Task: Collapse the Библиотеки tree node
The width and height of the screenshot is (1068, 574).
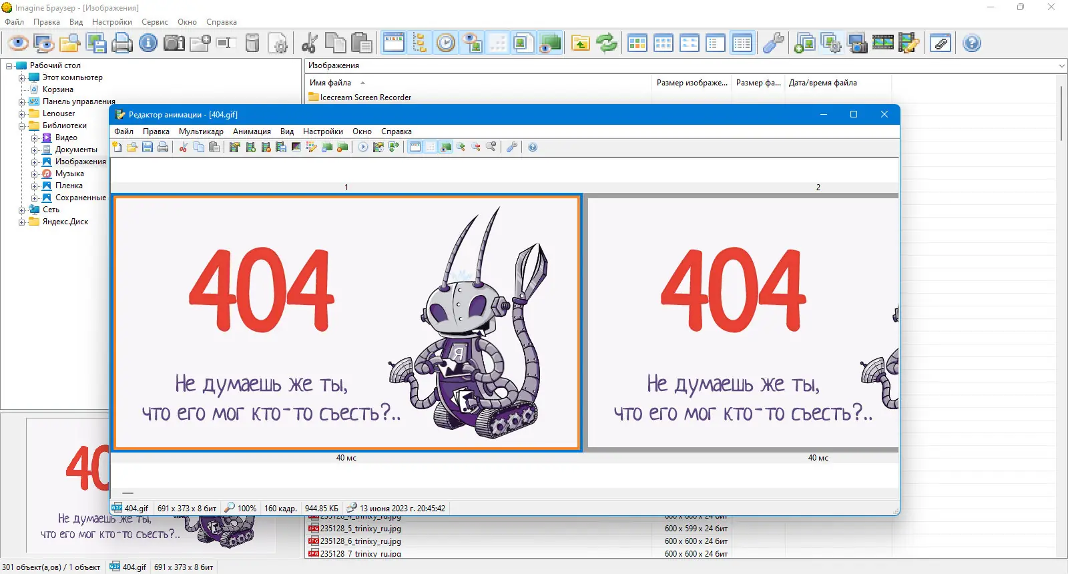Action: click(21, 126)
